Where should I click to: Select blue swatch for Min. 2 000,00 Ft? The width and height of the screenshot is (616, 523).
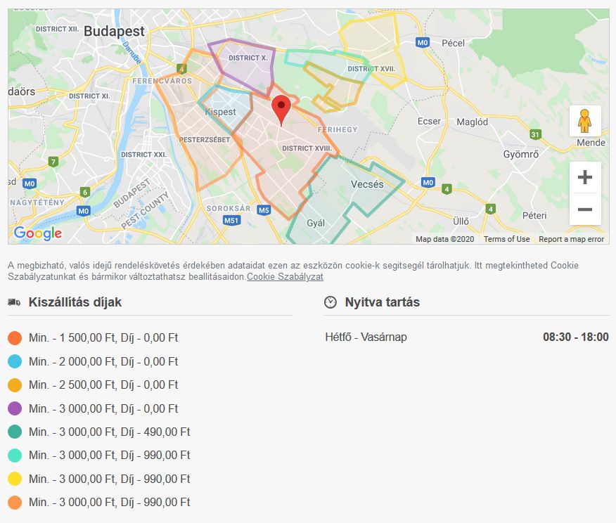click(x=15, y=361)
